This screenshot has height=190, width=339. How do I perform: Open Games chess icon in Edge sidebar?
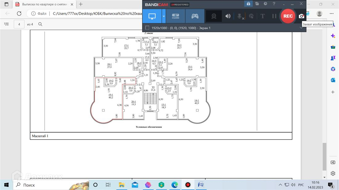(x=333, y=58)
